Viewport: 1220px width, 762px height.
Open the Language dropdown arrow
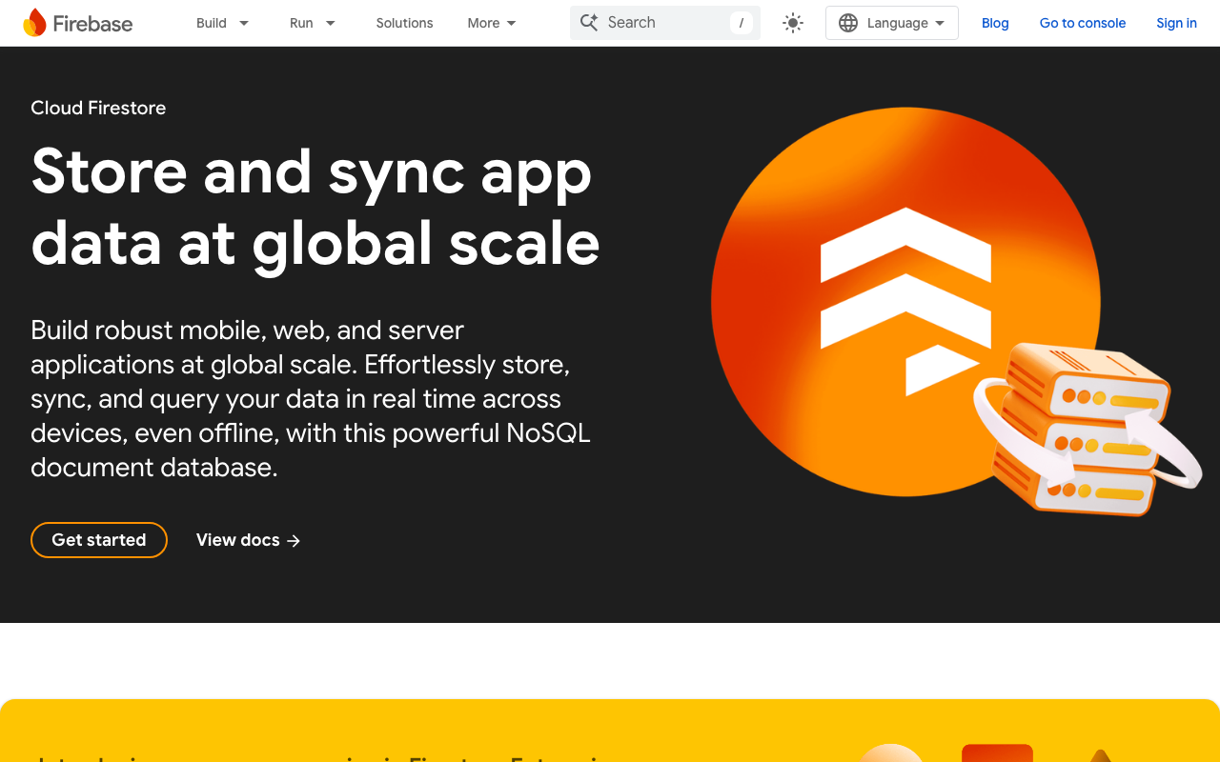coord(940,23)
